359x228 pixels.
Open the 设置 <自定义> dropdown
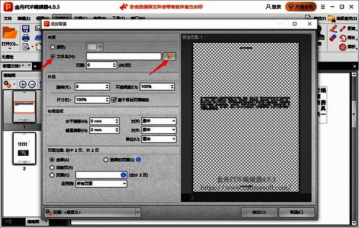click(x=92, y=212)
